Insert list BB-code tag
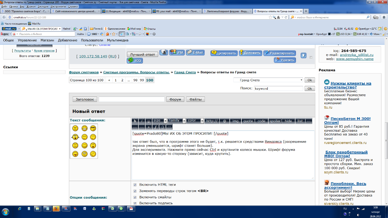This screenshot has width=388, height=218. tap(300, 121)
